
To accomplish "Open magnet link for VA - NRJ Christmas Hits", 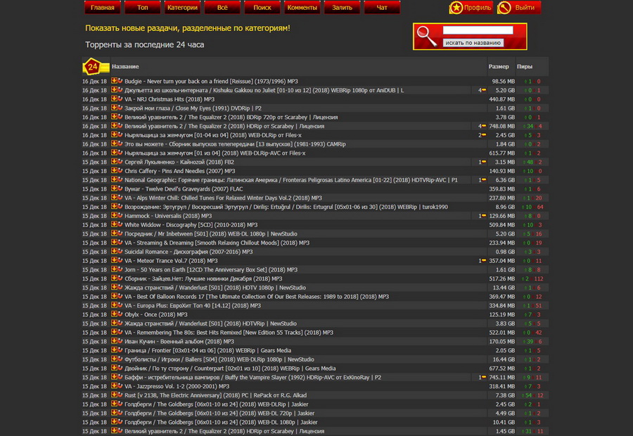I will tap(120, 98).
